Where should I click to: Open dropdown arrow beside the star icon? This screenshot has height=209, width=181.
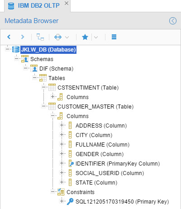click(96, 37)
